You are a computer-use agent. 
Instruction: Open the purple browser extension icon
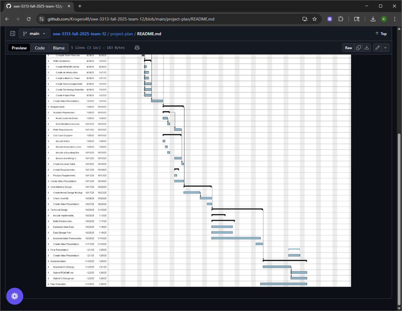(x=330, y=19)
